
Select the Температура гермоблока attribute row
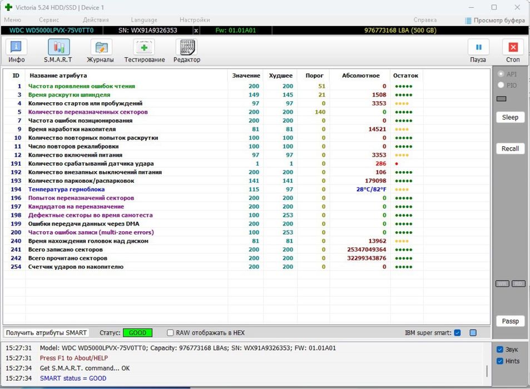coord(66,189)
